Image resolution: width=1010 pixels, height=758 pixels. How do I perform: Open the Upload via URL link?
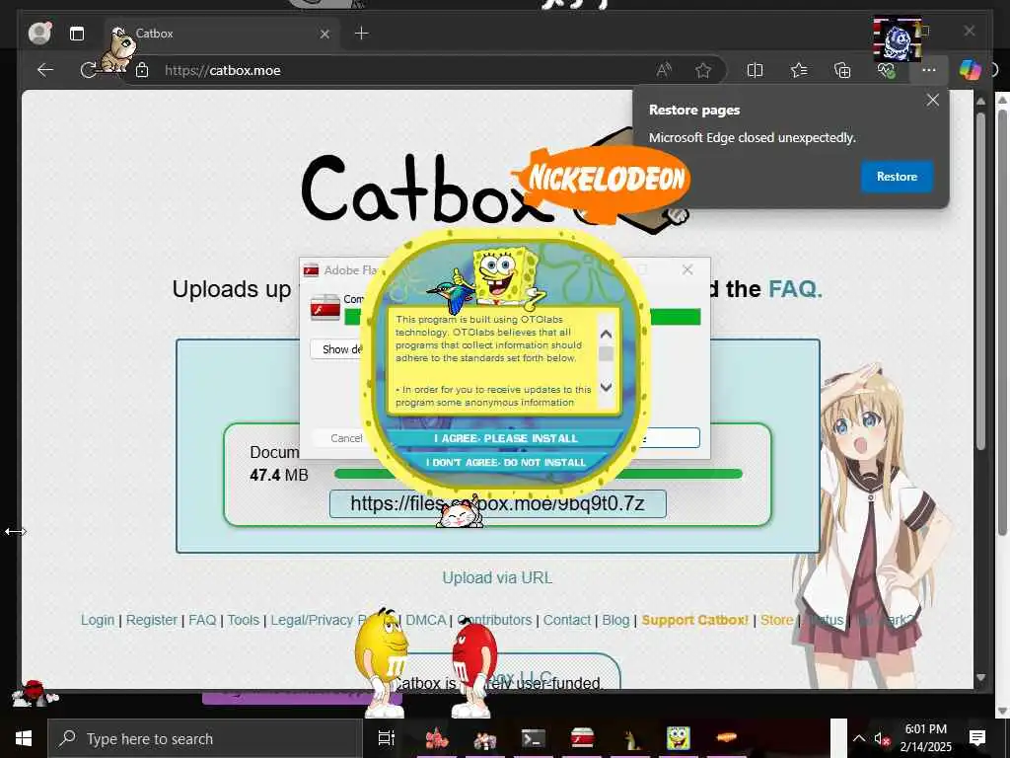point(497,577)
